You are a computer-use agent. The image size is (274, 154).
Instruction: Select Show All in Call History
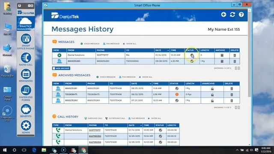155,118
